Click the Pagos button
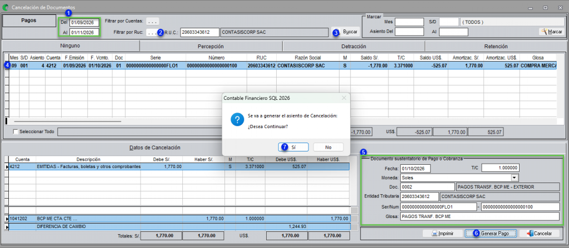This screenshot has width=569, height=248. tap(29, 21)
